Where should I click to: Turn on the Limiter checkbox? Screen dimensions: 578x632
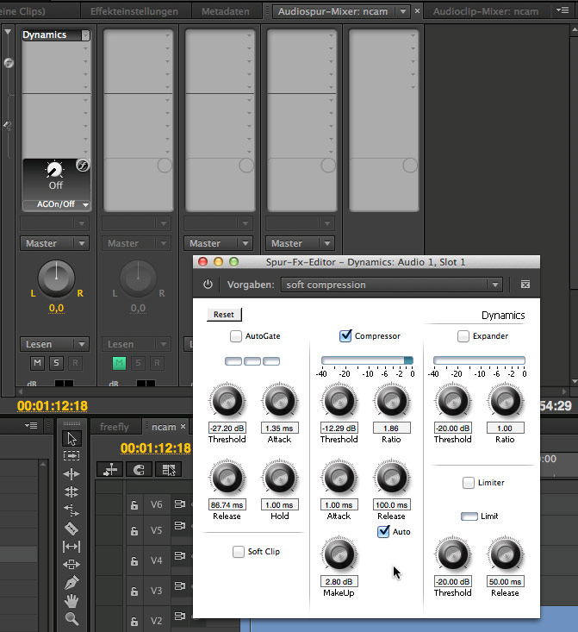pos(469,483)
